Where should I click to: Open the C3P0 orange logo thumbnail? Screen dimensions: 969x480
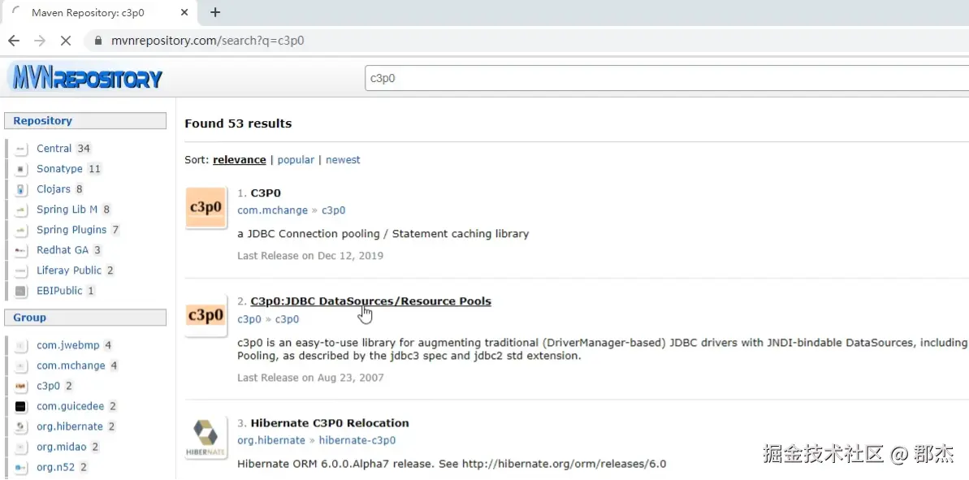(205, 207)
